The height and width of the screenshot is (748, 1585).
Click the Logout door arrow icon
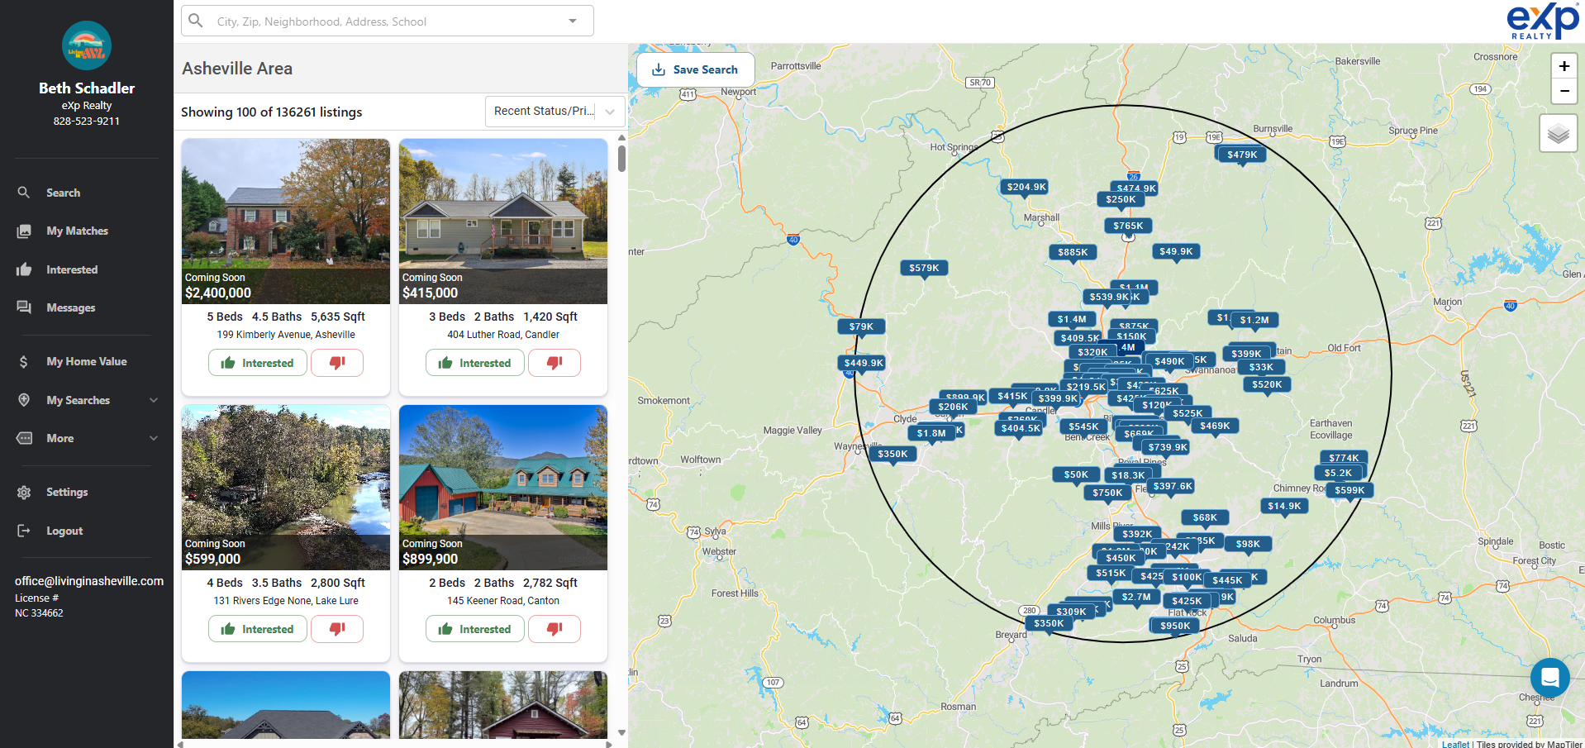(24, 531)
